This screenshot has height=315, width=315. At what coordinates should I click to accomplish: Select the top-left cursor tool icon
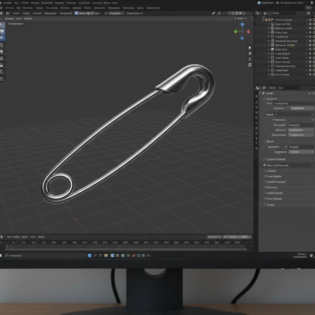2,23
